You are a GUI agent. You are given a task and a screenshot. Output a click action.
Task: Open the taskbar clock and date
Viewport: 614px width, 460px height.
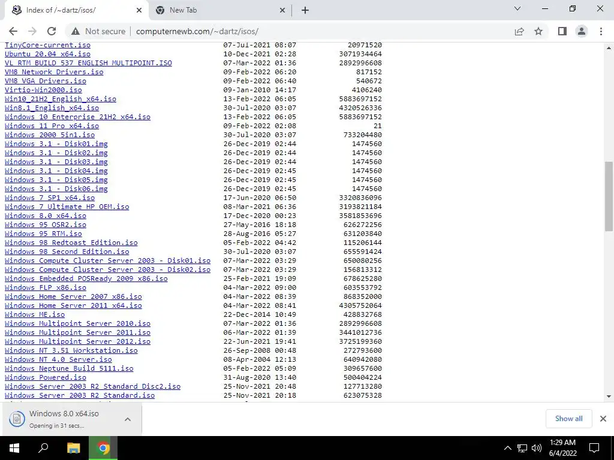562,448
